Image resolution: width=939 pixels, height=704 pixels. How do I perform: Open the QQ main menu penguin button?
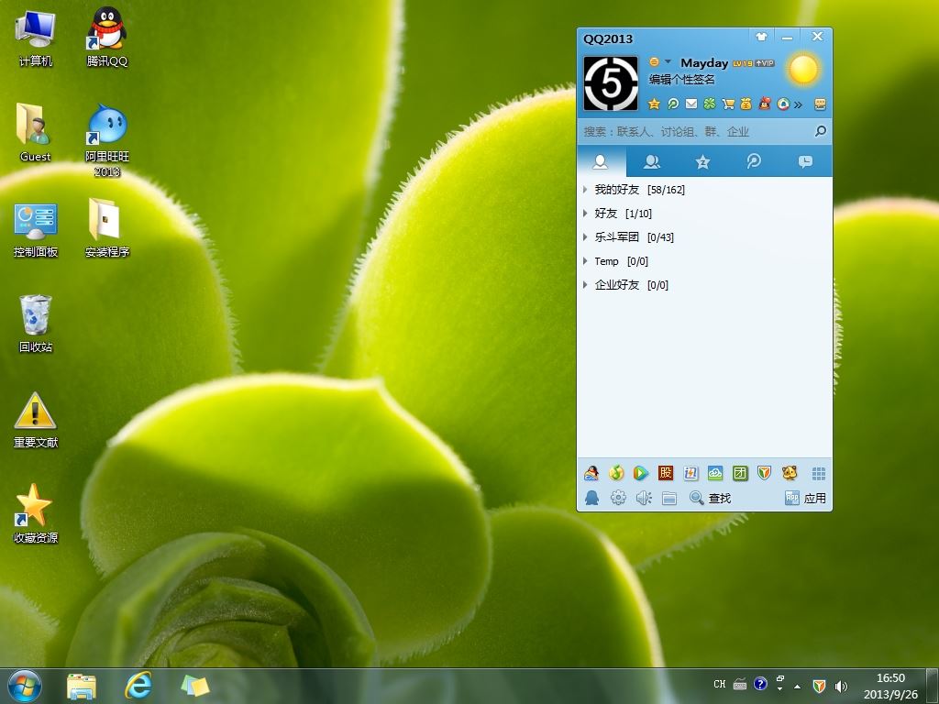pos(591,498)
